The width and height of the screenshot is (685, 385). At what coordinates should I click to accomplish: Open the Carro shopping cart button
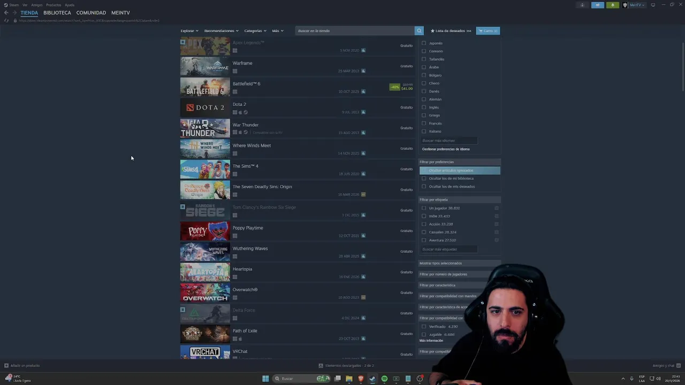click(x=488, y=30)
